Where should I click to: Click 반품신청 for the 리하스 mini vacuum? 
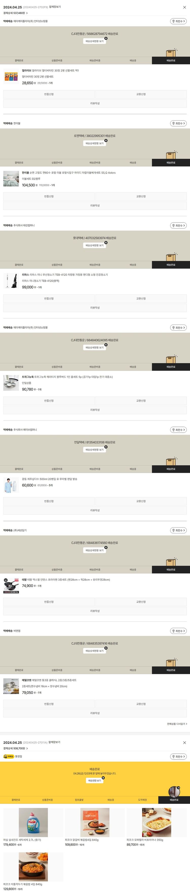coord(49,298)
